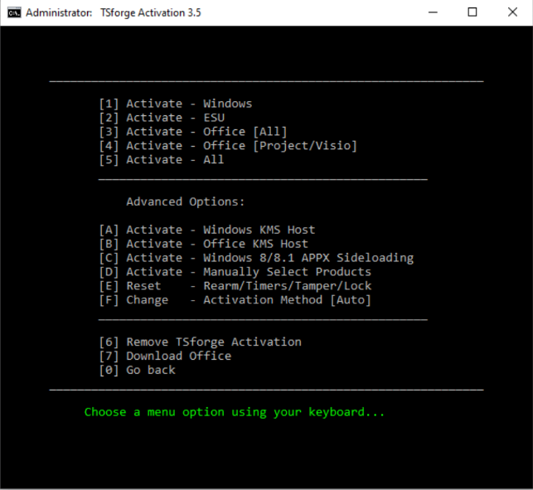
Task: Select [A] Activate - Windows KMS Host
Action: pos(207,230)
